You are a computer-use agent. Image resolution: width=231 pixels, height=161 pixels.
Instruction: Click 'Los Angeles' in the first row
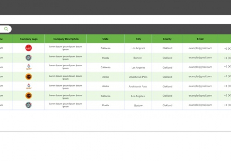pyautogui.click(x=138, y=48)
